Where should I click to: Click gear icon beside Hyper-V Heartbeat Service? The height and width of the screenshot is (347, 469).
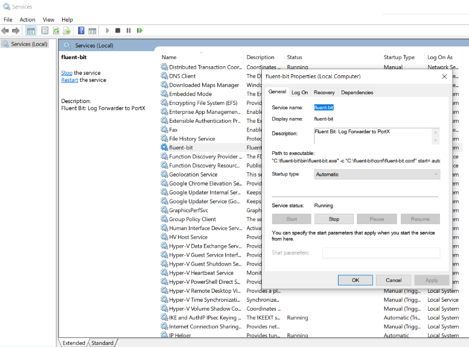tap(164, 272)
